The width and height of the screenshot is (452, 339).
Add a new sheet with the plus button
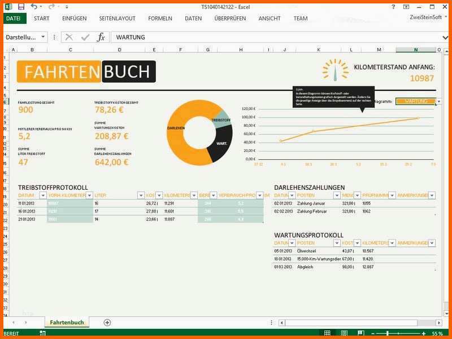pos(107,323)
